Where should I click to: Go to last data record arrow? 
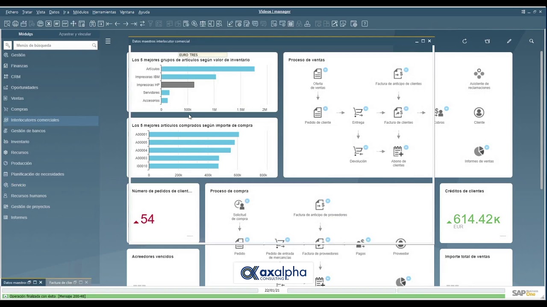tap(134, 24)
